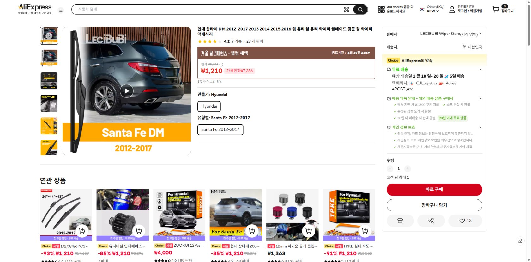
Task: Visit store via the storefront icon button
Action: coord(400,221)
